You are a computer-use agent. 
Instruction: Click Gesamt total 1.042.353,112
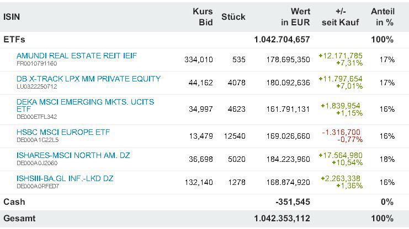tap(282, 218)
